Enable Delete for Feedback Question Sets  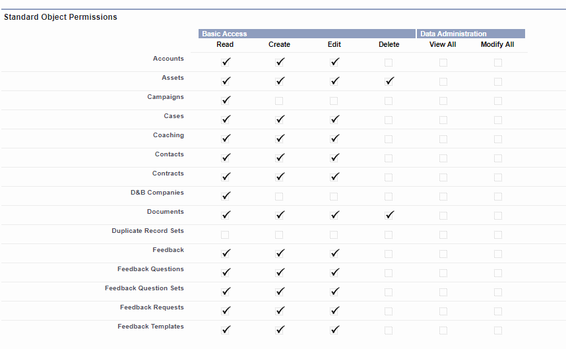point(389,292)
